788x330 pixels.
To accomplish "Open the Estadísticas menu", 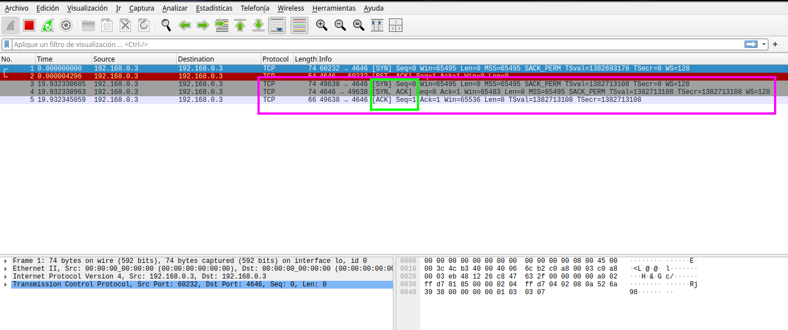I will [214, 8].
